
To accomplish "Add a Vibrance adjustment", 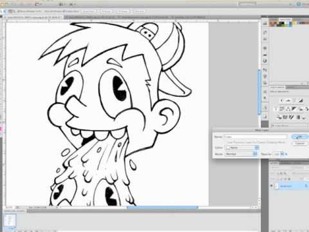I will click(276, 109).
